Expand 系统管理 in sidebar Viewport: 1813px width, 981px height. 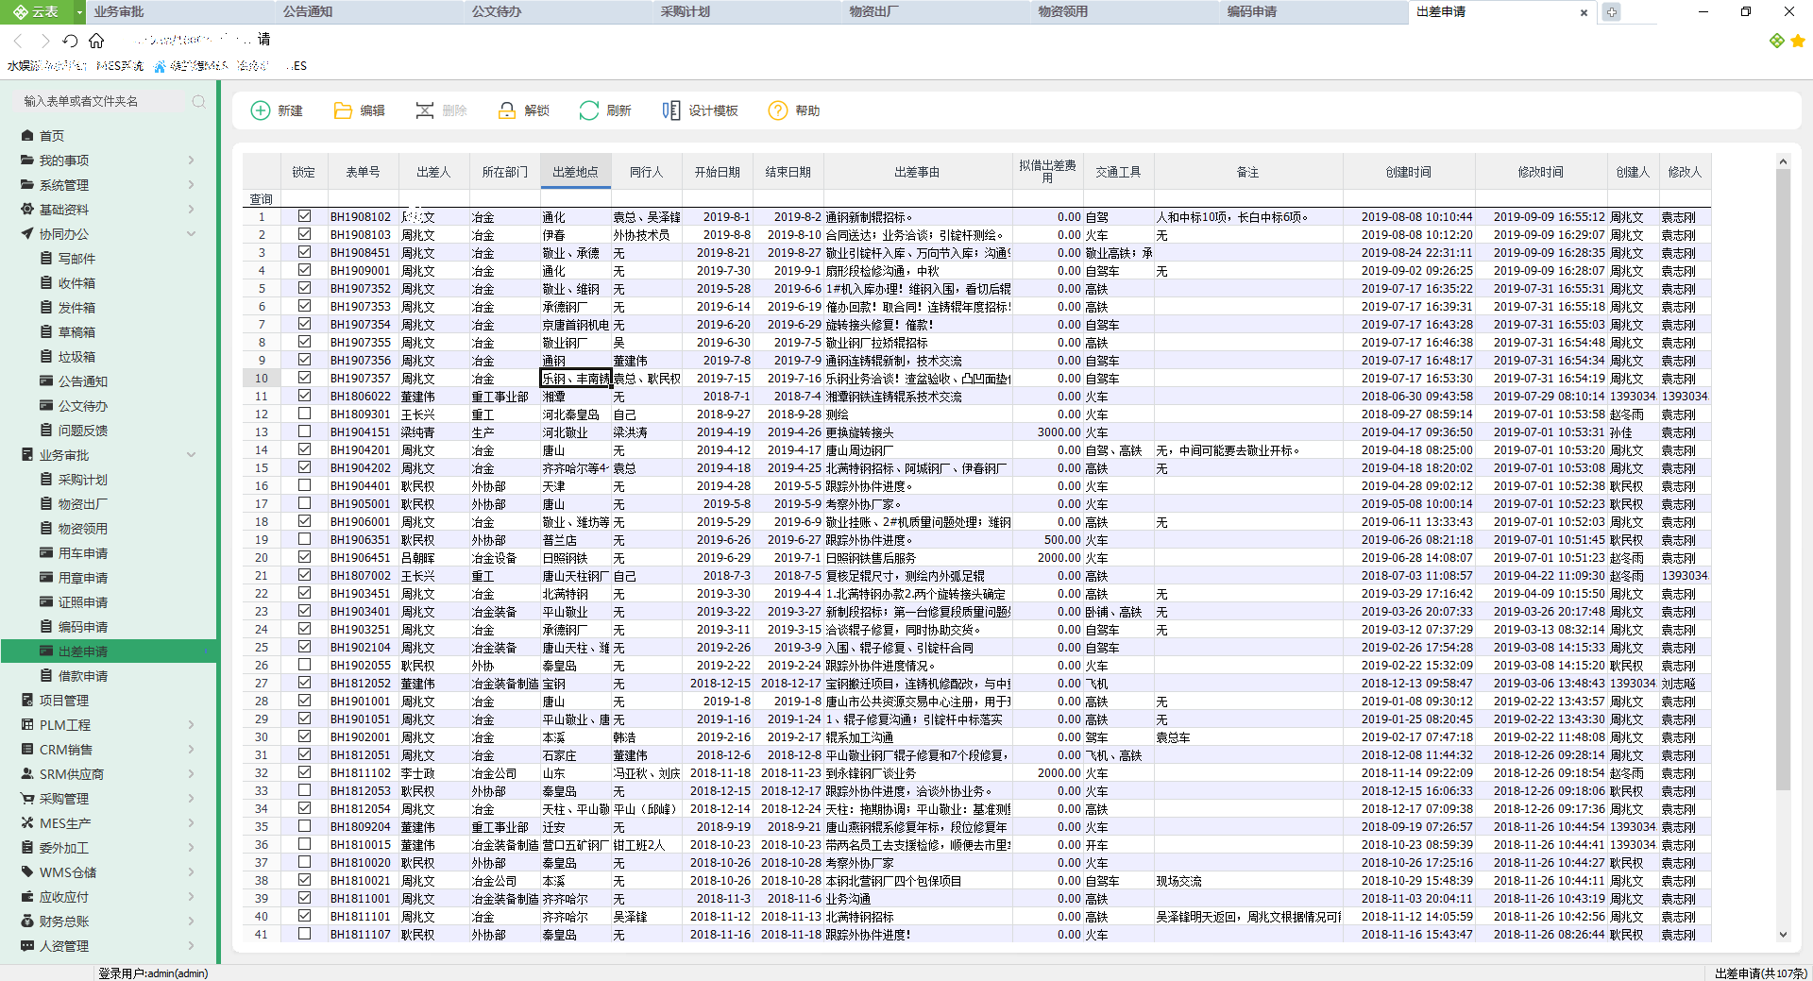point(191,185)
